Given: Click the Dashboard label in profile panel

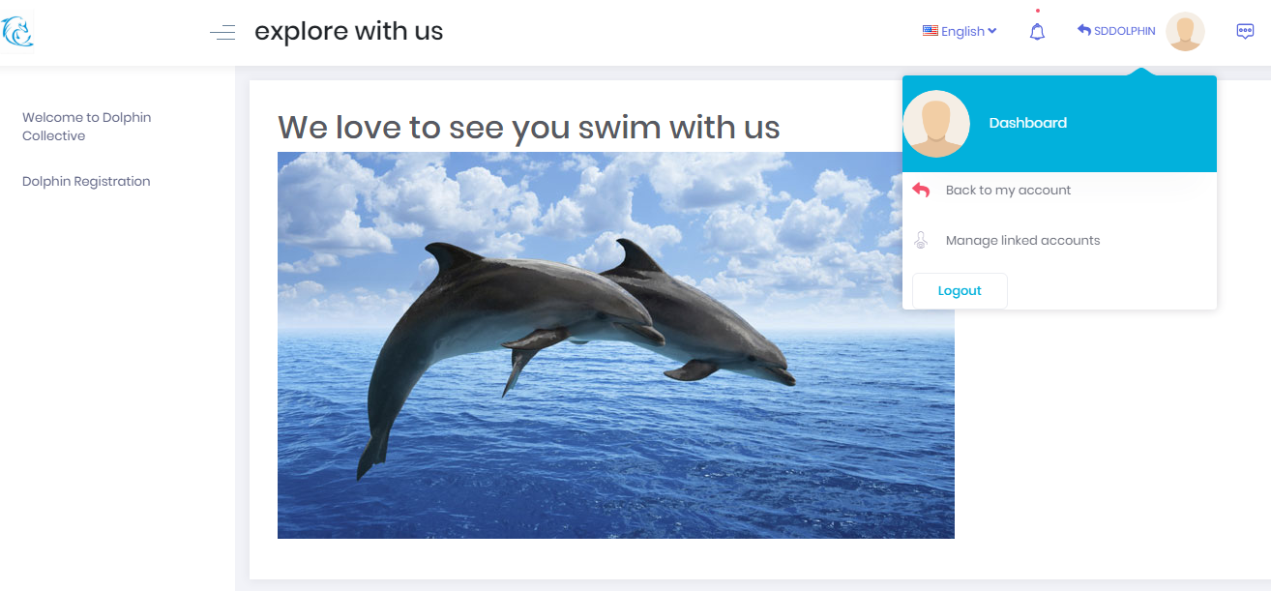Looking at the screenshot, I should pos(1027,123).
